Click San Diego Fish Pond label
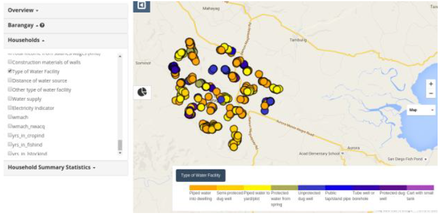This screenshot has width=443, height=216. pyautogui.click(x=405, y=159)
